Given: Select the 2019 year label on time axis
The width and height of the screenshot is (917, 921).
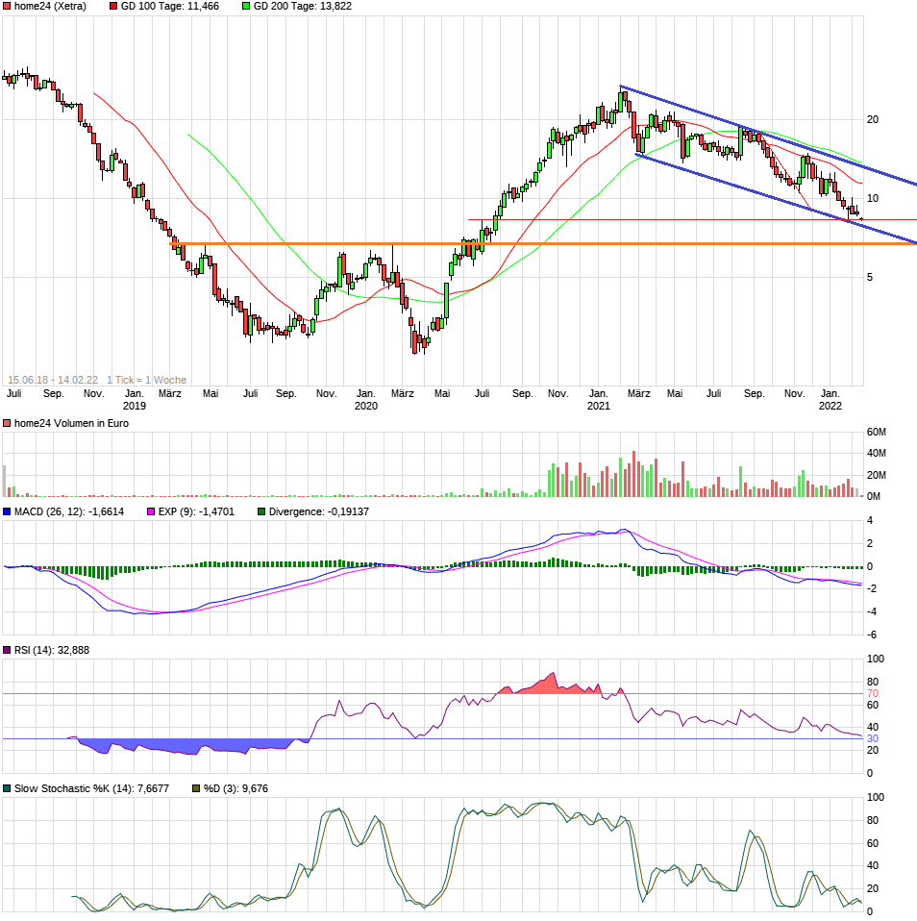Looking at the screenshot, I should point(135,406).
